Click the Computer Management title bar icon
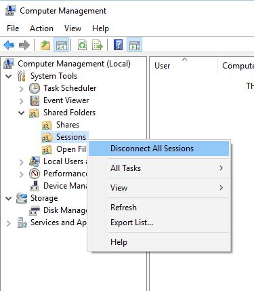 coord(10,11)
